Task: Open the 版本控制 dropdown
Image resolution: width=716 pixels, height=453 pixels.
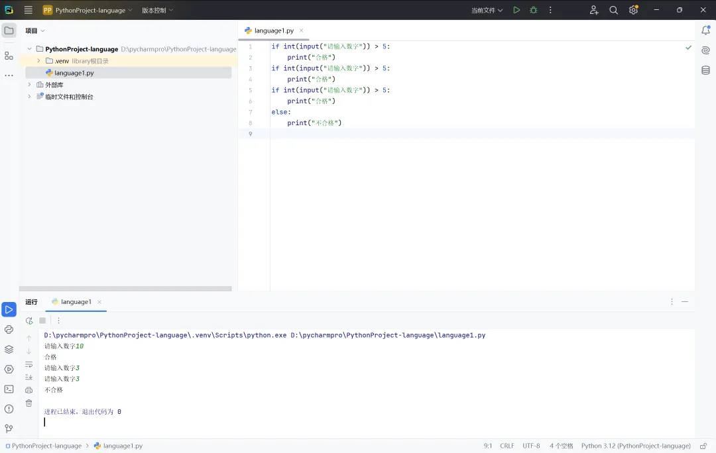Action: (157, 10)
